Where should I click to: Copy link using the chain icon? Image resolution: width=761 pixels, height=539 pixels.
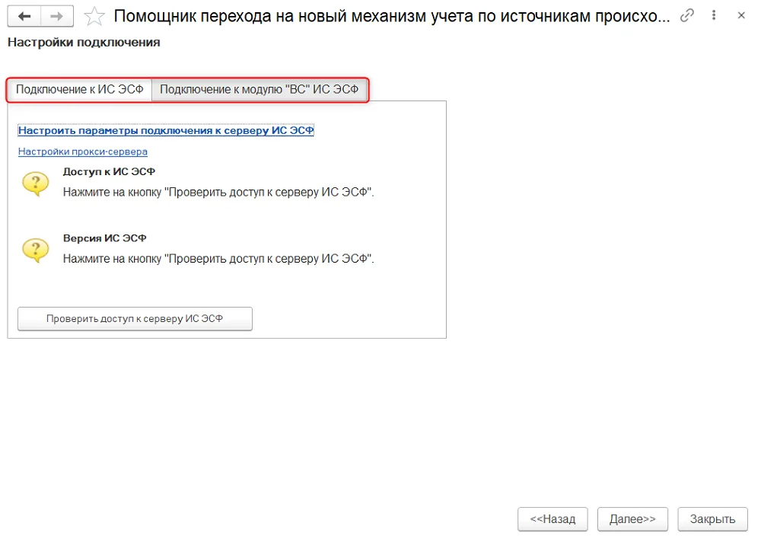click(x=686, y=15)
